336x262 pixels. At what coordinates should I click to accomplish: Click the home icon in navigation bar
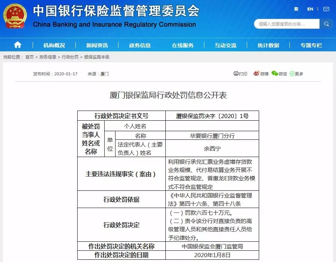(17, 45)
